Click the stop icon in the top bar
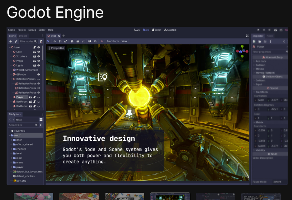Screen dimensions: 292x200 [x=269, y=30]
